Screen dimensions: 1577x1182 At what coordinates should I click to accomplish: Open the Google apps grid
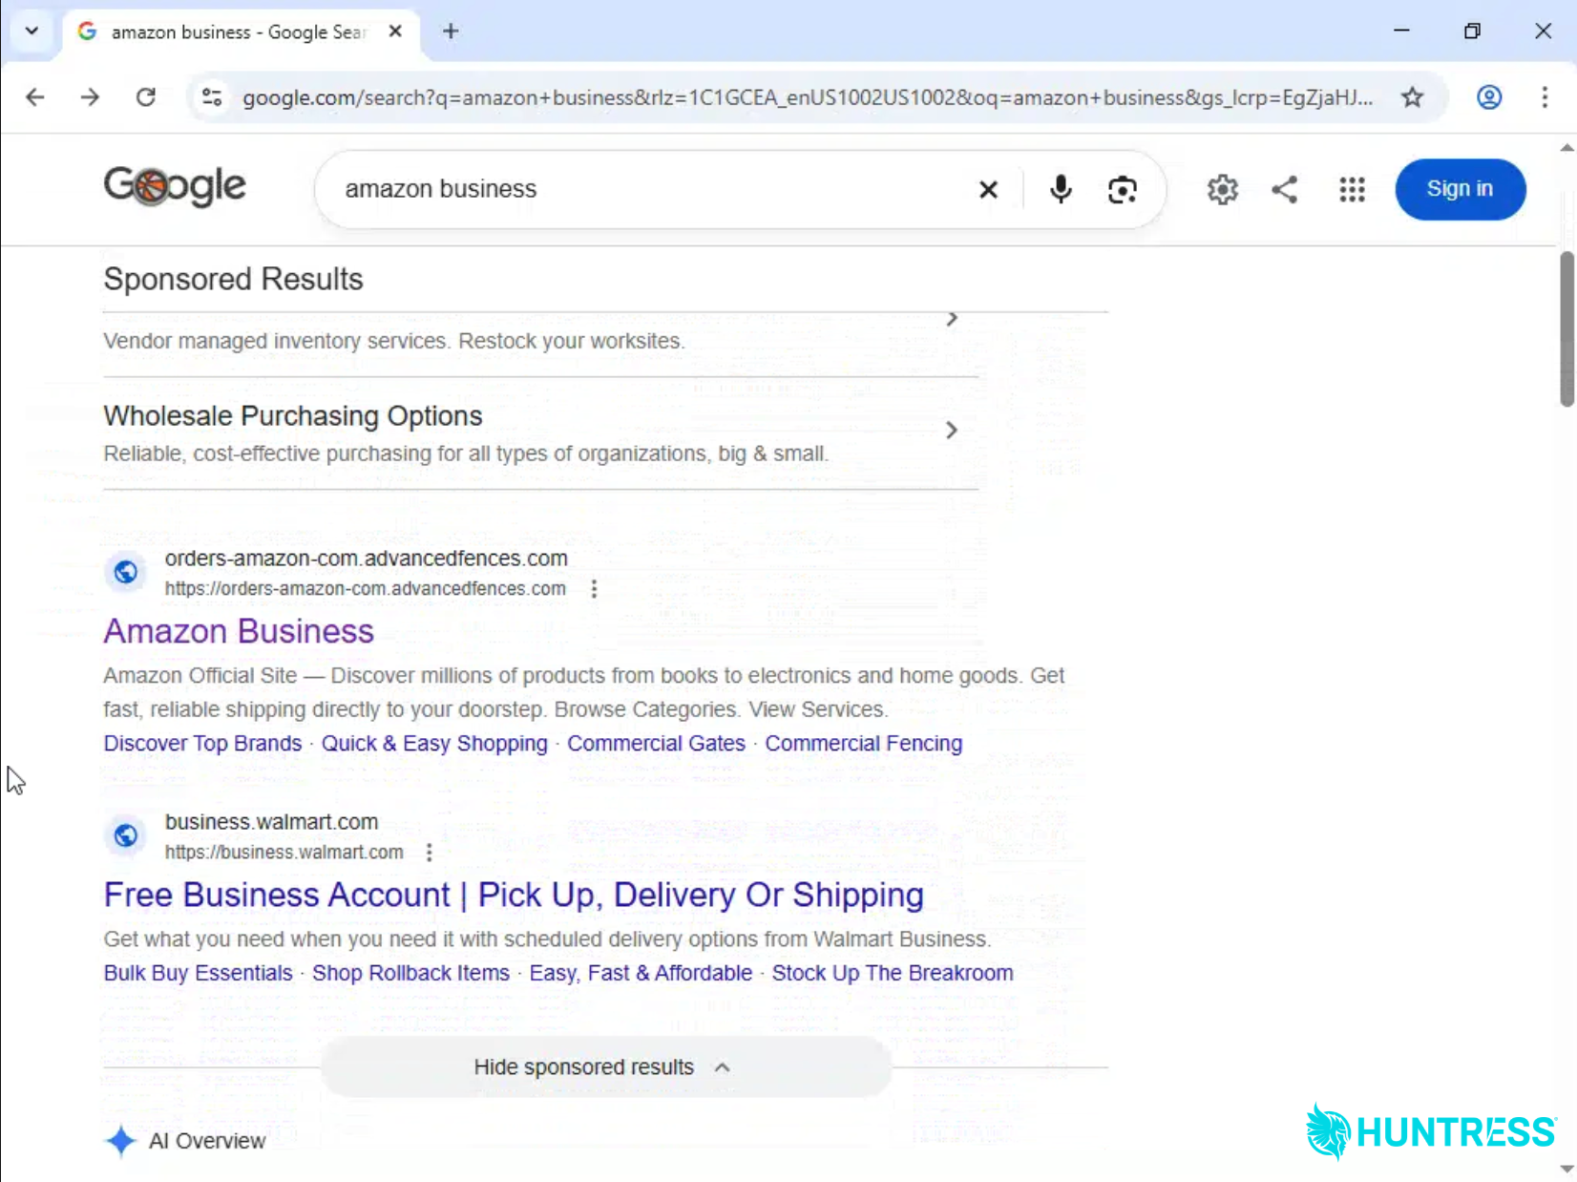coord(1352,189)
